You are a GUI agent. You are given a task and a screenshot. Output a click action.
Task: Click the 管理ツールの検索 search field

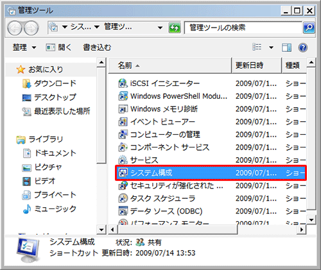(x=243, y=28)
